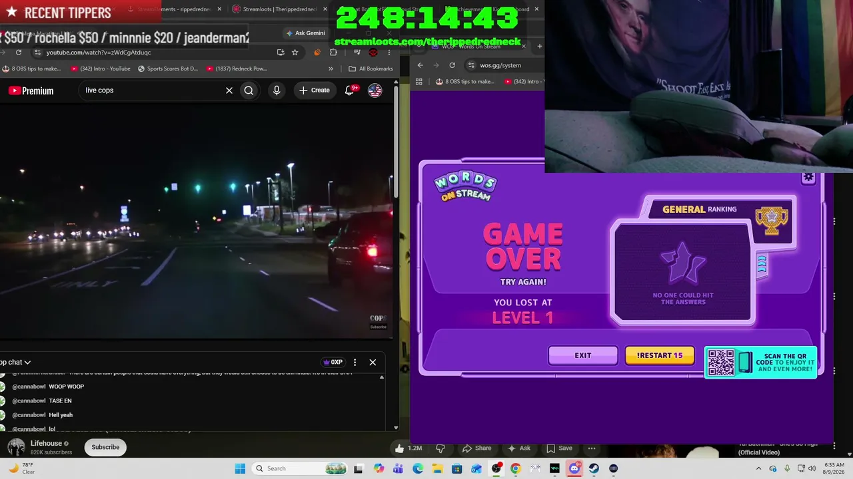Like the video with thumbs up
This screenshot has width=853, height=479.
(409, 448)
